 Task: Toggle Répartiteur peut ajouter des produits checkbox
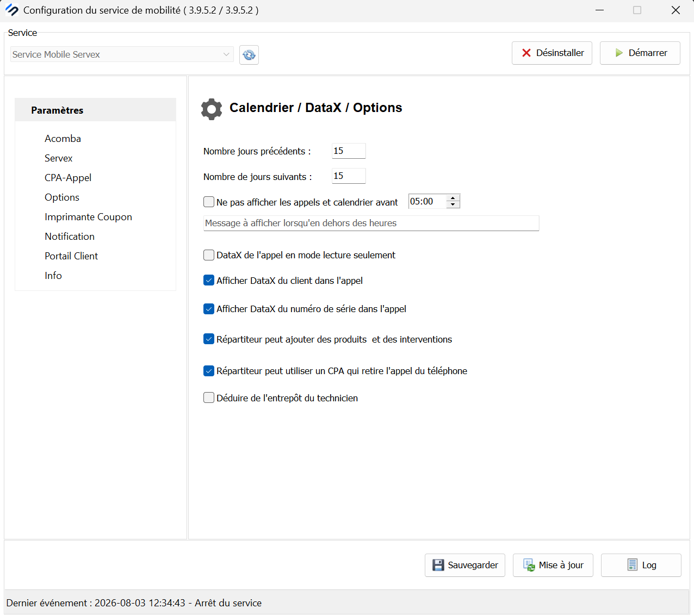coord(209,339)
